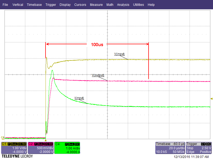Click the date and time readout
This screenshot has width=213, height=159.
pos(191,157)
